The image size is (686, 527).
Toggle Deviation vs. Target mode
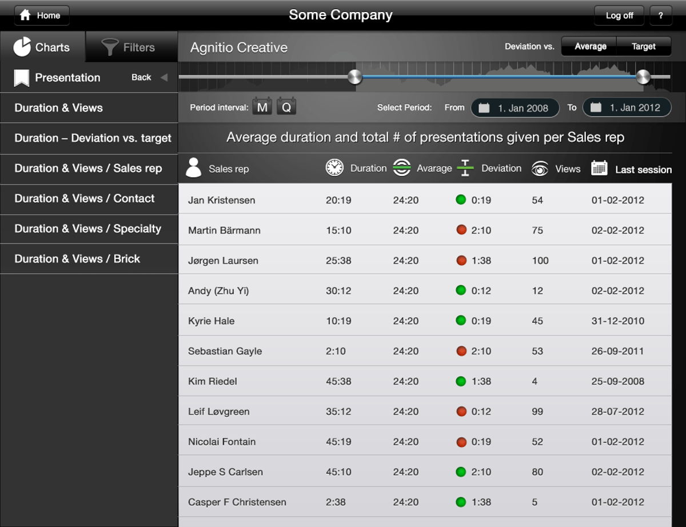pos(644,46)
